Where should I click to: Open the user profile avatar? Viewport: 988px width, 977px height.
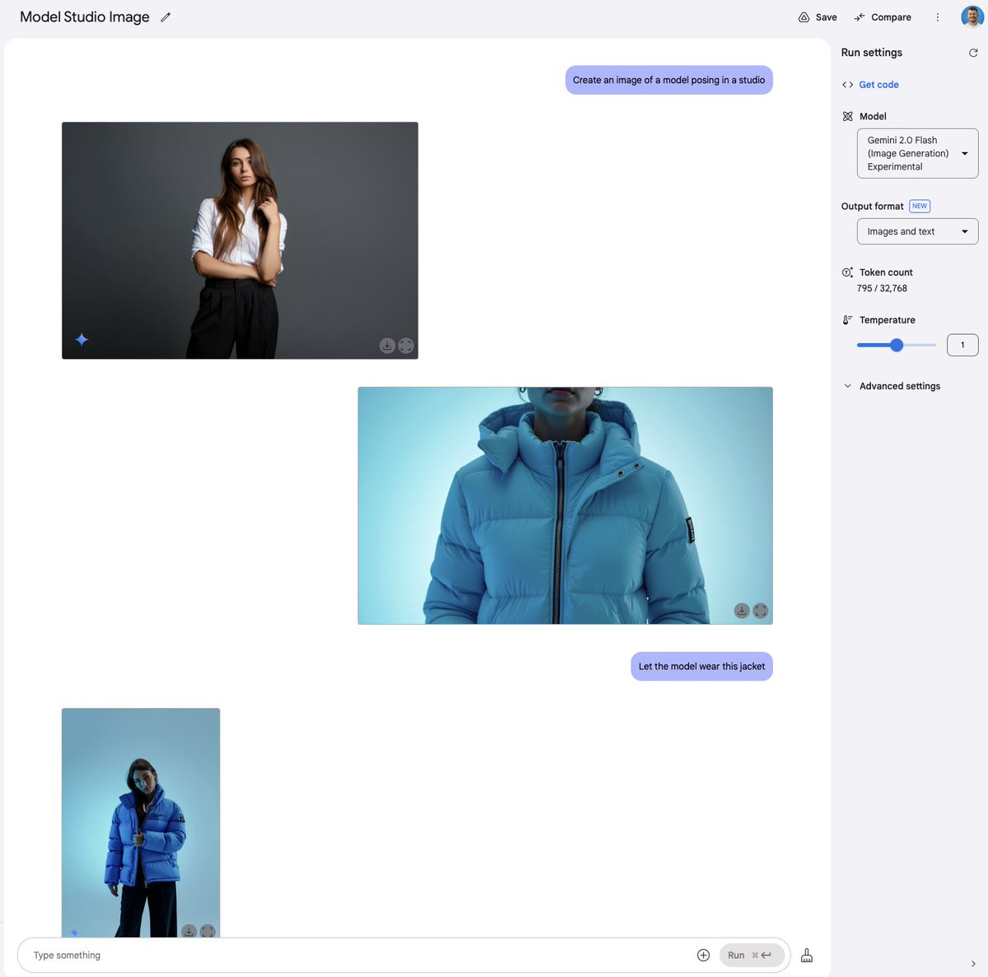pyautogui.click(x=972, y=17)
